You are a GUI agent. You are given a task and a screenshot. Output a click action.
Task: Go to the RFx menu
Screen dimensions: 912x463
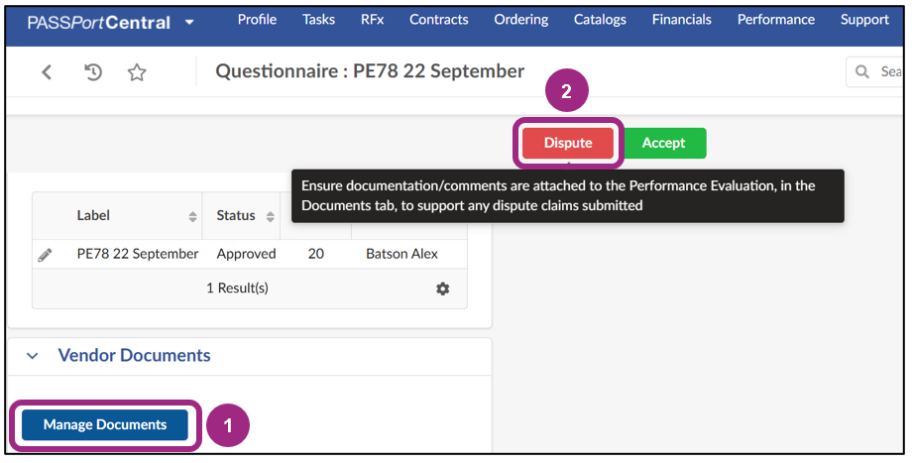point(372,20)
